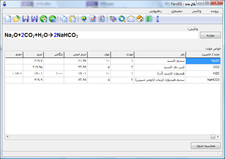Click the mole cell in the Na2O row
Viewport: 225px width, 159px height.
pos(99,61)
